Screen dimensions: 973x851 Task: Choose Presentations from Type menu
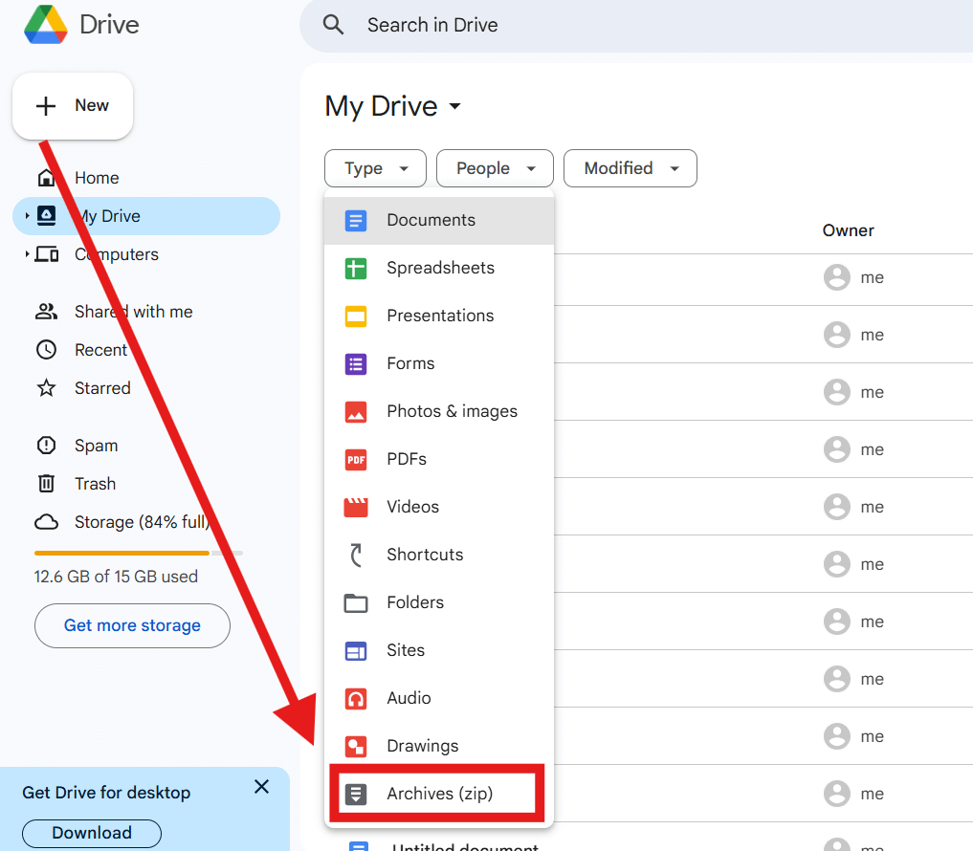pyautogui.click(x=439, y=316)
